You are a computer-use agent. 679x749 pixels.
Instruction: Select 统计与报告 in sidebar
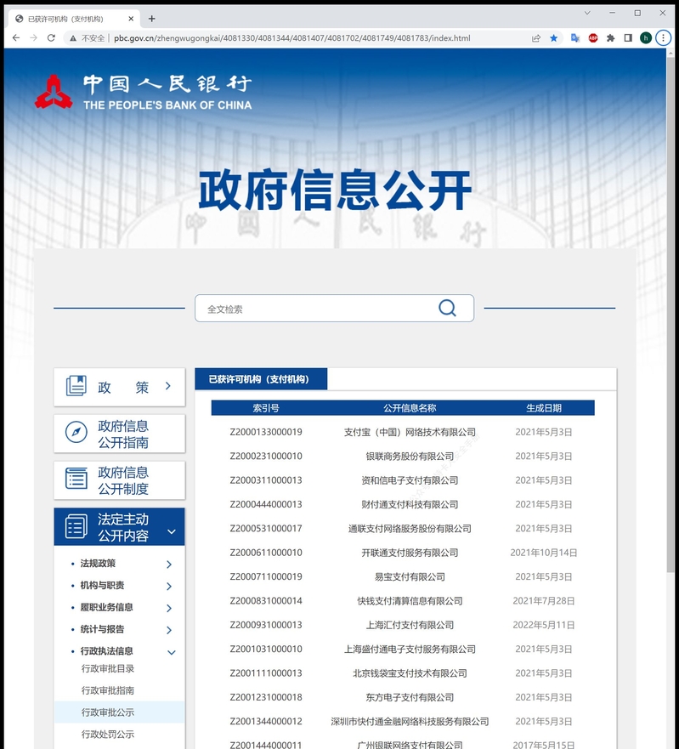[x=102, y=630]
